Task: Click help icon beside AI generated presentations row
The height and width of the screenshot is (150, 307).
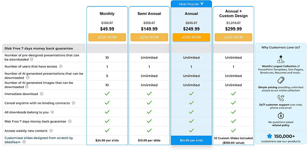Action: point(27,78)
